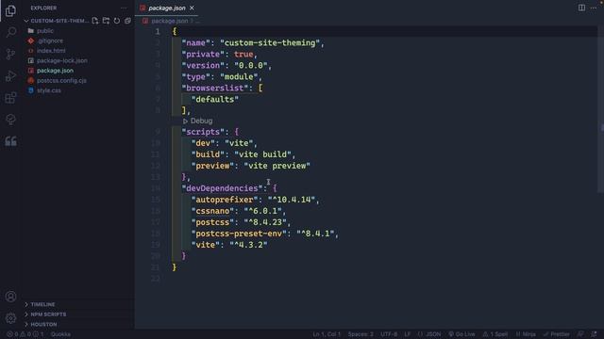
Task: Click the "autoprefixer" dependency line
Action: pos(256,200)
